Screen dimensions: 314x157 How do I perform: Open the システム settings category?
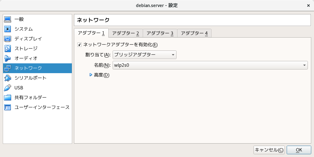37,29
